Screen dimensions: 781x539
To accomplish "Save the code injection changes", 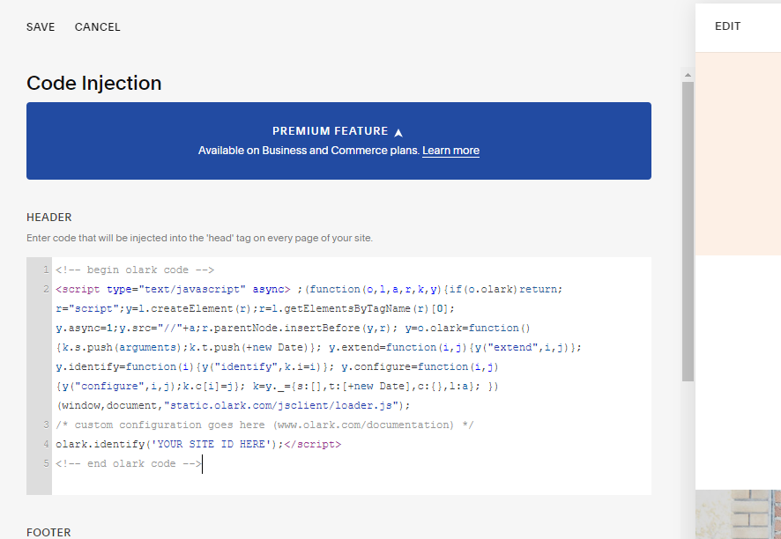I will pos(40,27).
